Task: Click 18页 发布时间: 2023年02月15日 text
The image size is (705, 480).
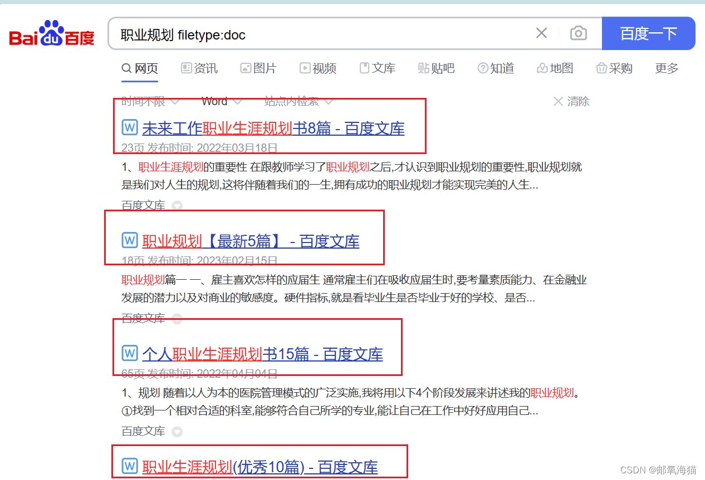Action: [199, 260]
